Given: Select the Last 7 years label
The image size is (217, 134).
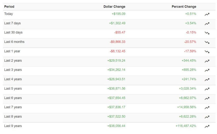Looking at the screenshot, I should 13,107.
